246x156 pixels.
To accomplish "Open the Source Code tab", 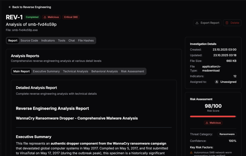I will tap(29, 40).
